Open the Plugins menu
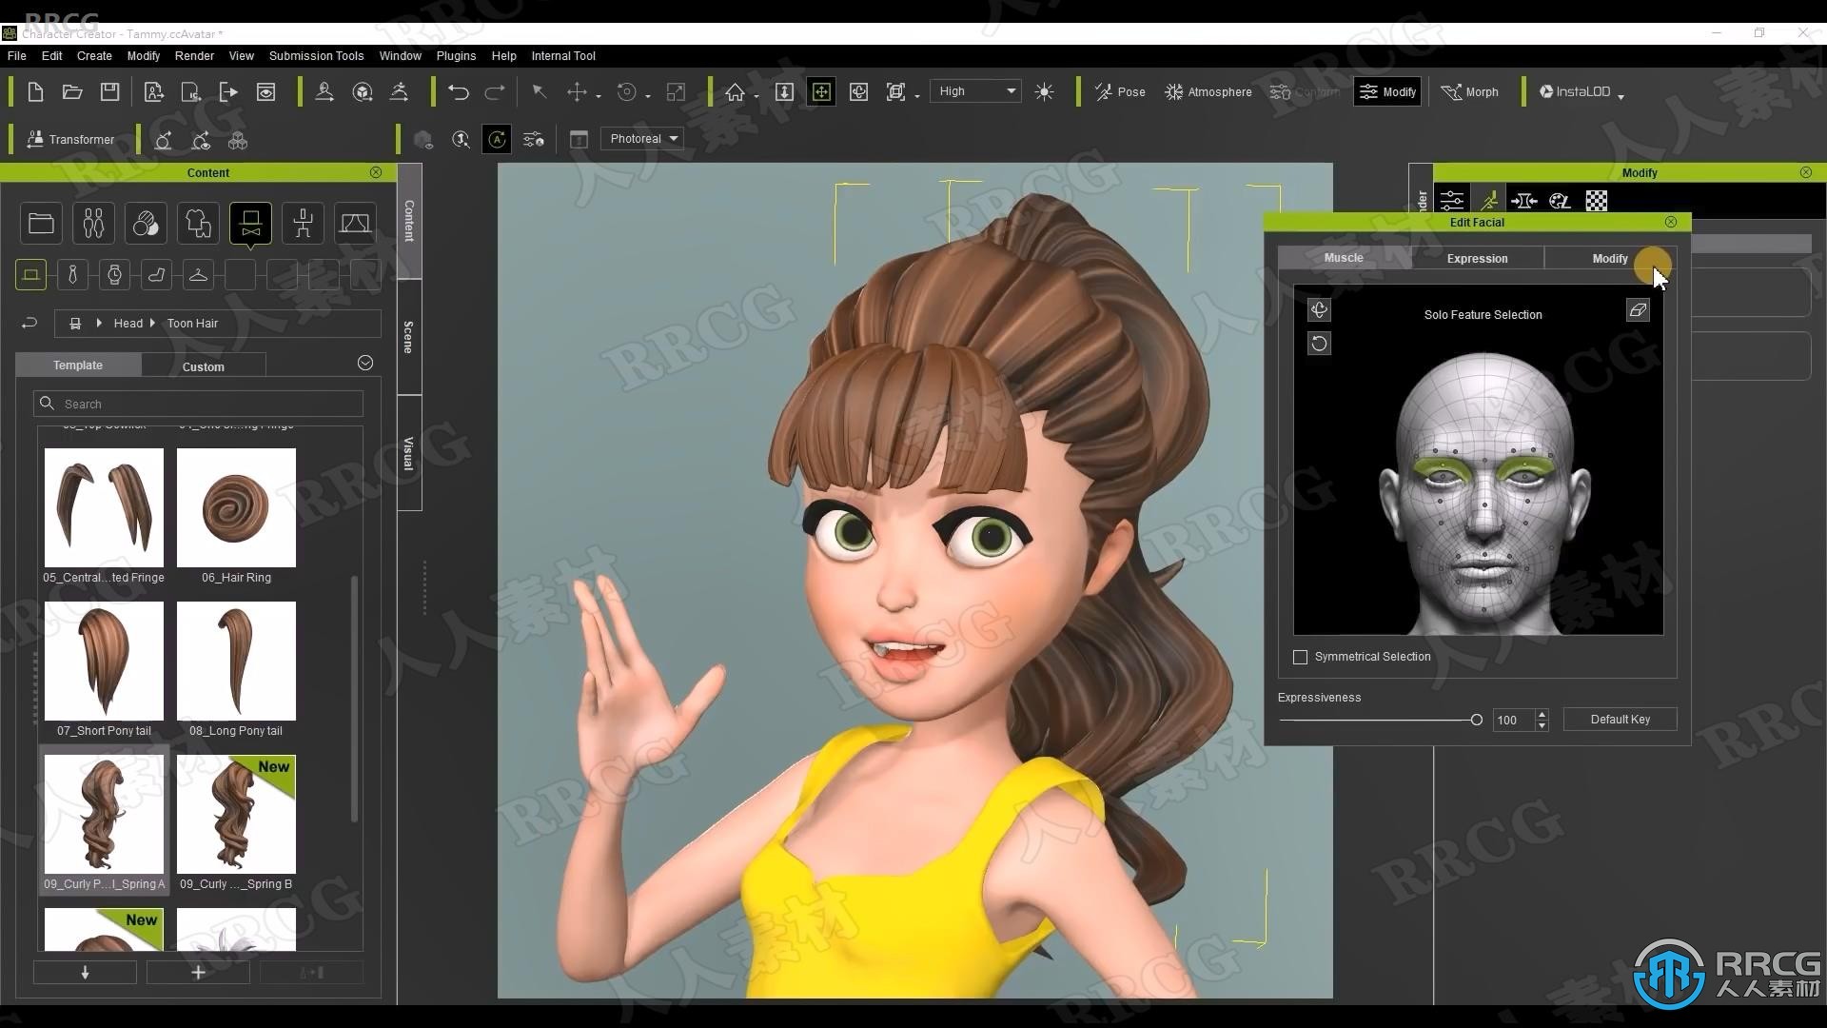The height and width of the screenshot is (1028, 1827). click(x=456, y=55)
